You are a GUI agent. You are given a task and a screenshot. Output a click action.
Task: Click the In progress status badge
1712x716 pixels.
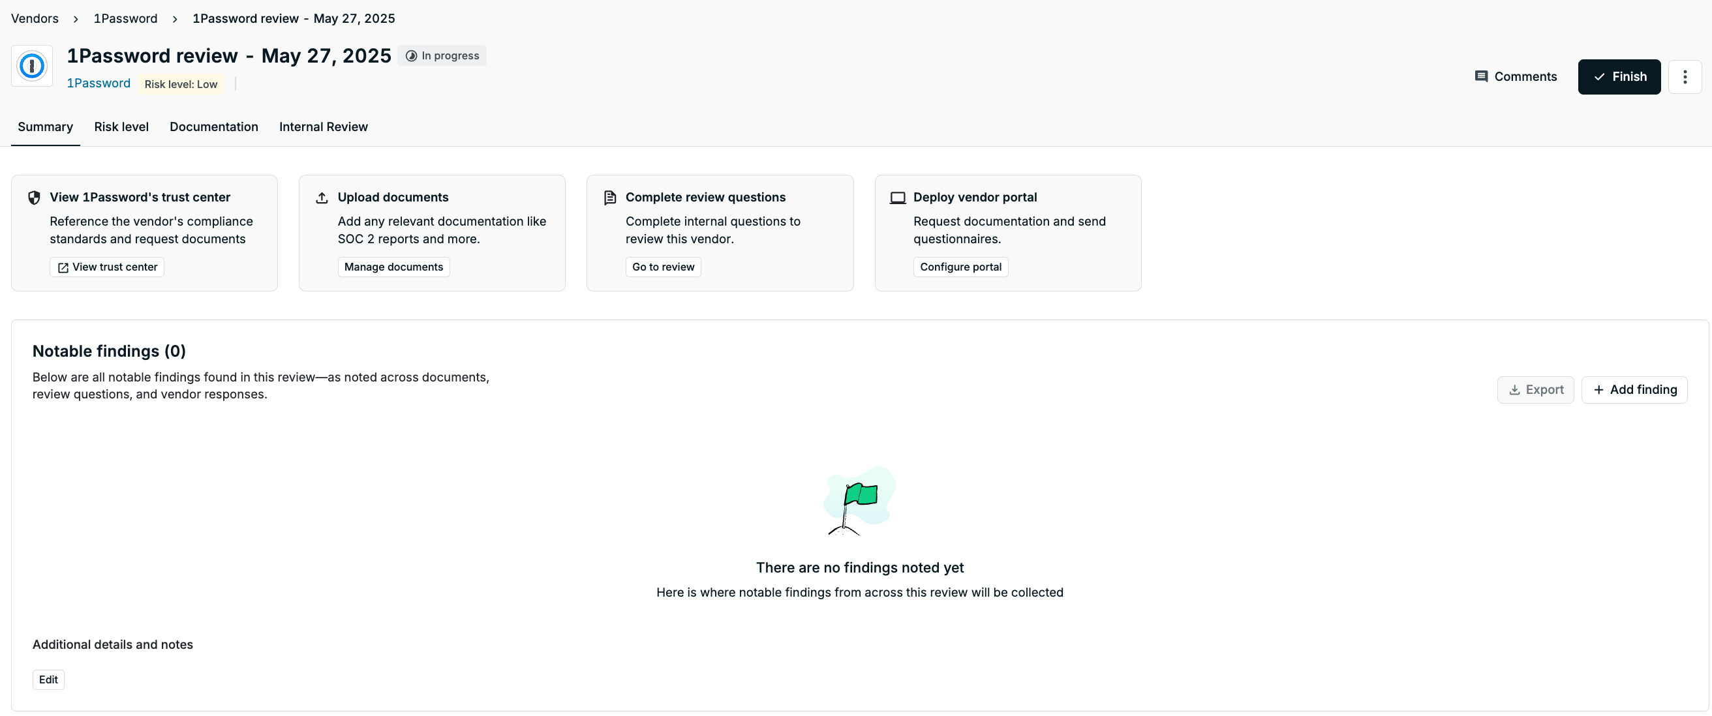click(442, 56)
